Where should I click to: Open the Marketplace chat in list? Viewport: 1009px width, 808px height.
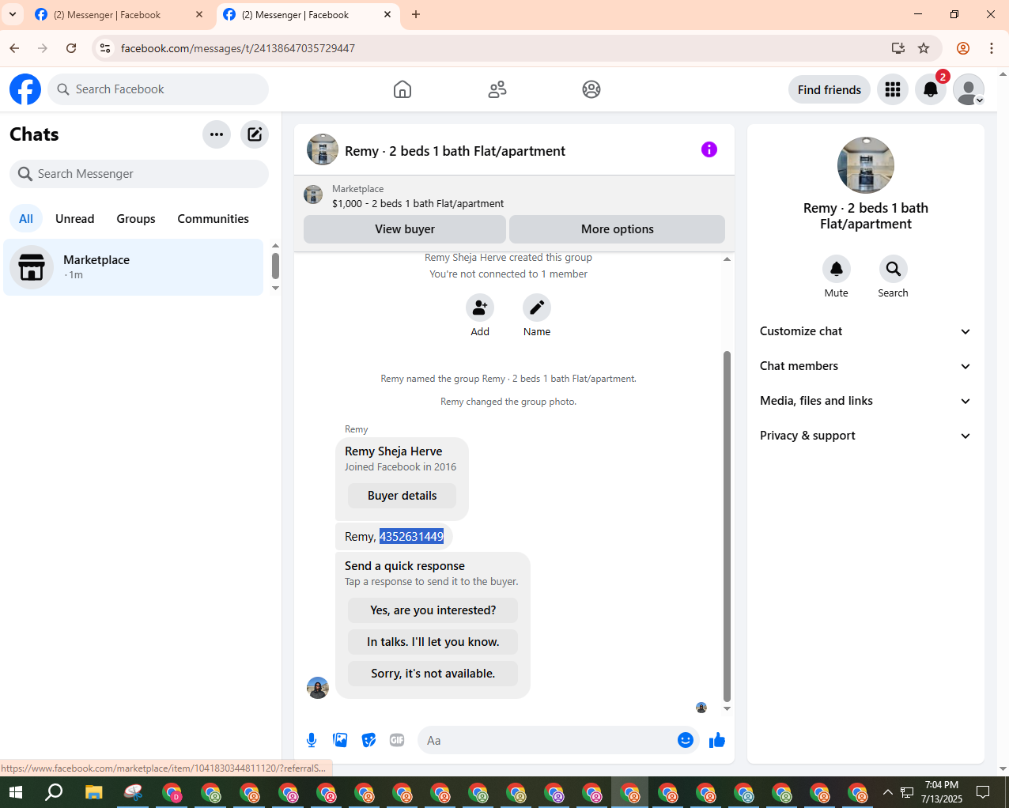point(133,267)
